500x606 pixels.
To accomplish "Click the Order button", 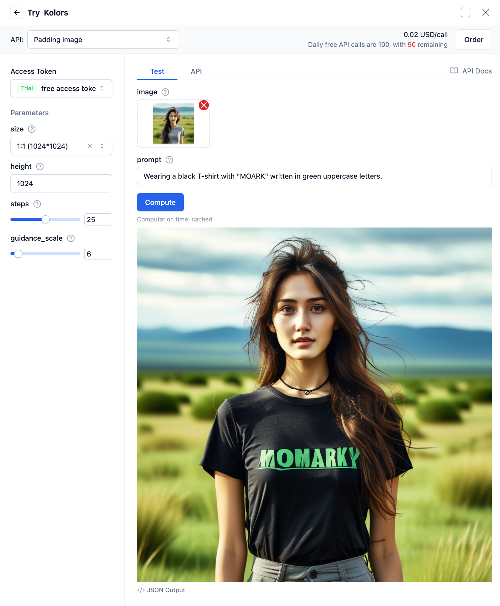I will (473, 40).
